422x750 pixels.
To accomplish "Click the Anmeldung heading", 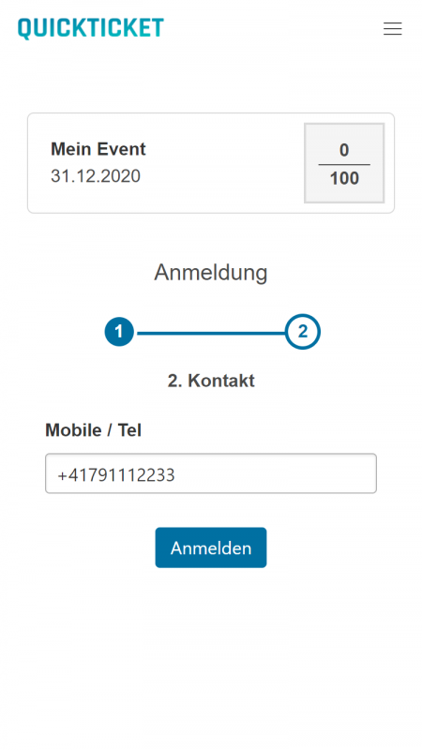I will 210,273.
